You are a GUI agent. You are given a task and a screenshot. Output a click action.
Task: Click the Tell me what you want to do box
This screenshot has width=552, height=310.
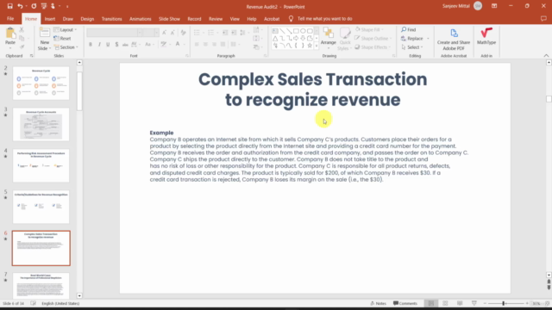point(324,19)
